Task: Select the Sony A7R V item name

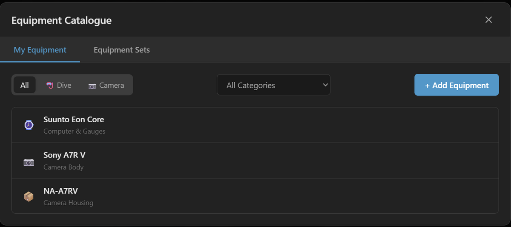Action: pos(64,155)
